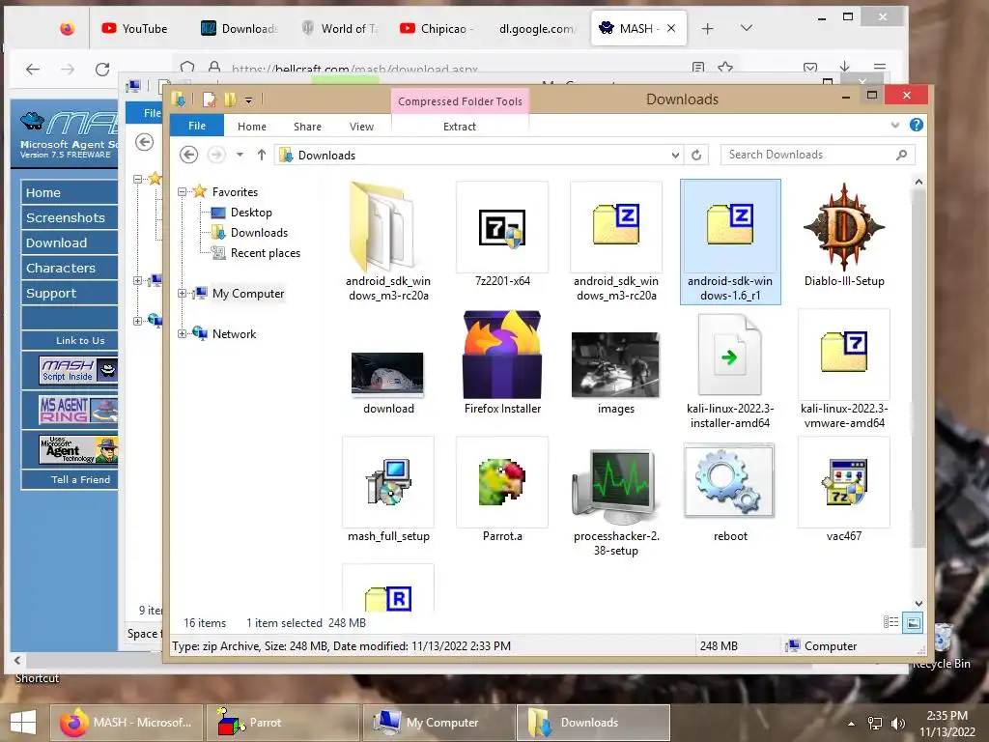Open a new Firefox tab

[x=707, y=28]
